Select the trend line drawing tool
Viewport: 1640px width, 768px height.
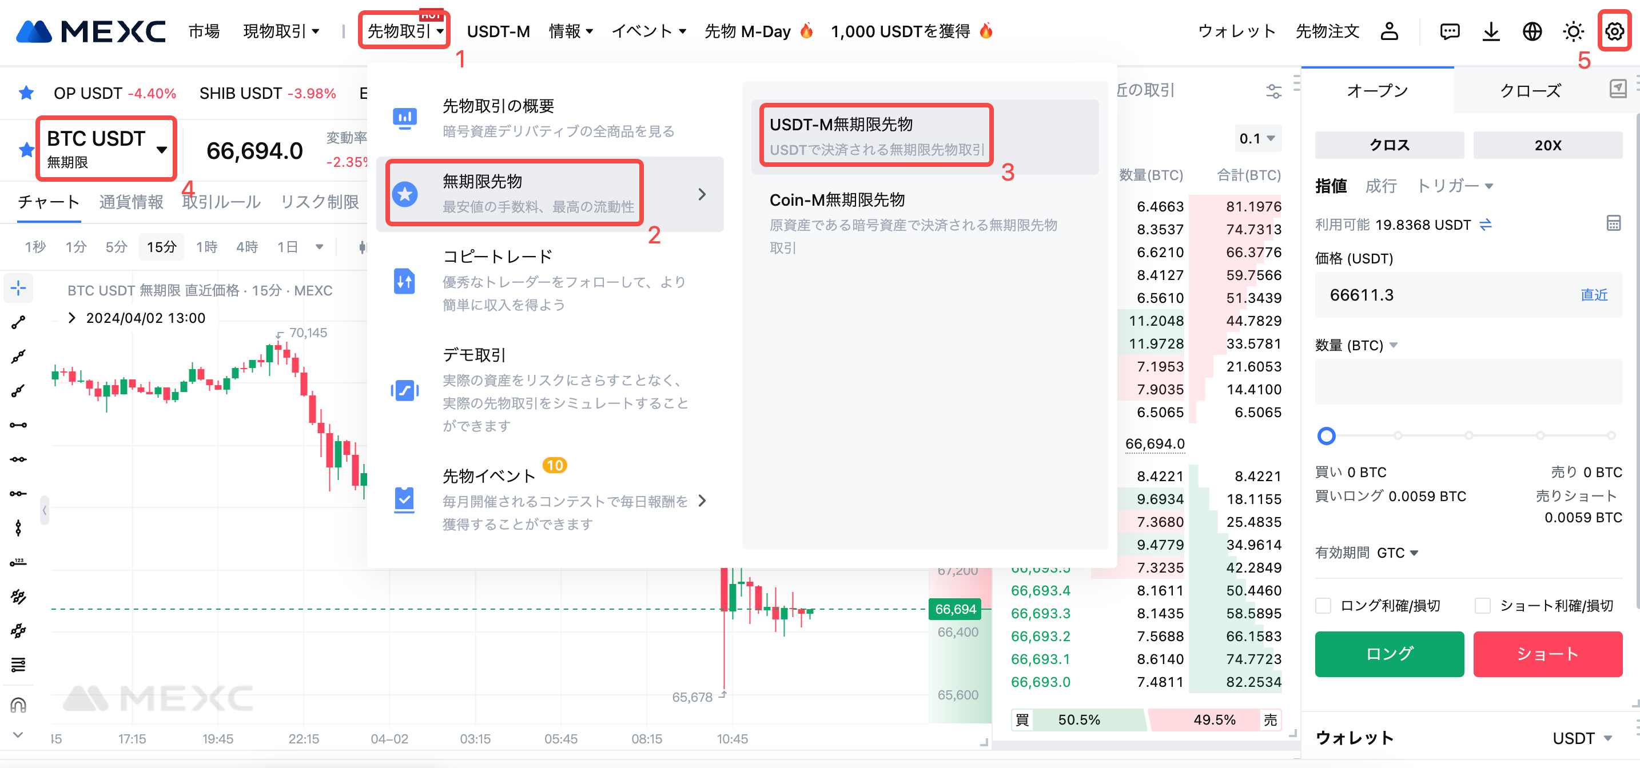(18, 323)
